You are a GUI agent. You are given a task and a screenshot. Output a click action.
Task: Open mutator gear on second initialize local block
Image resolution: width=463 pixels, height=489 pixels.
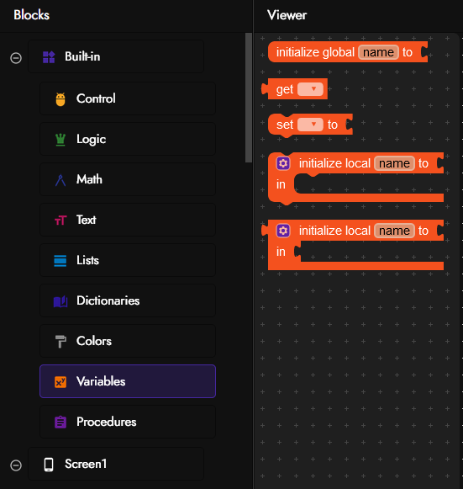pos(283,231)
